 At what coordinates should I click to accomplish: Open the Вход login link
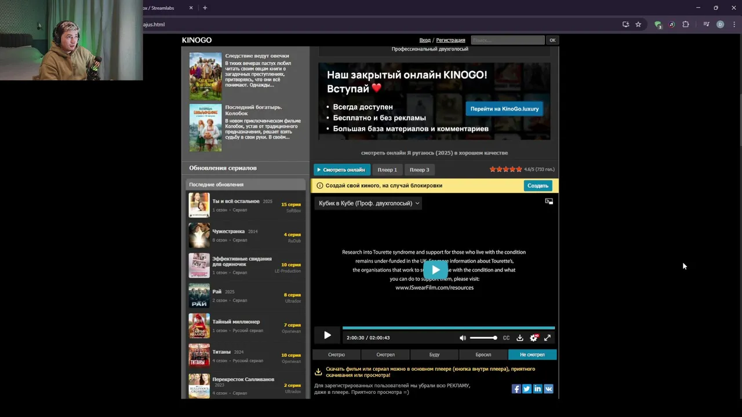425,40
